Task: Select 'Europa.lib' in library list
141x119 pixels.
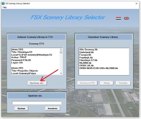Action: point(85,55)
